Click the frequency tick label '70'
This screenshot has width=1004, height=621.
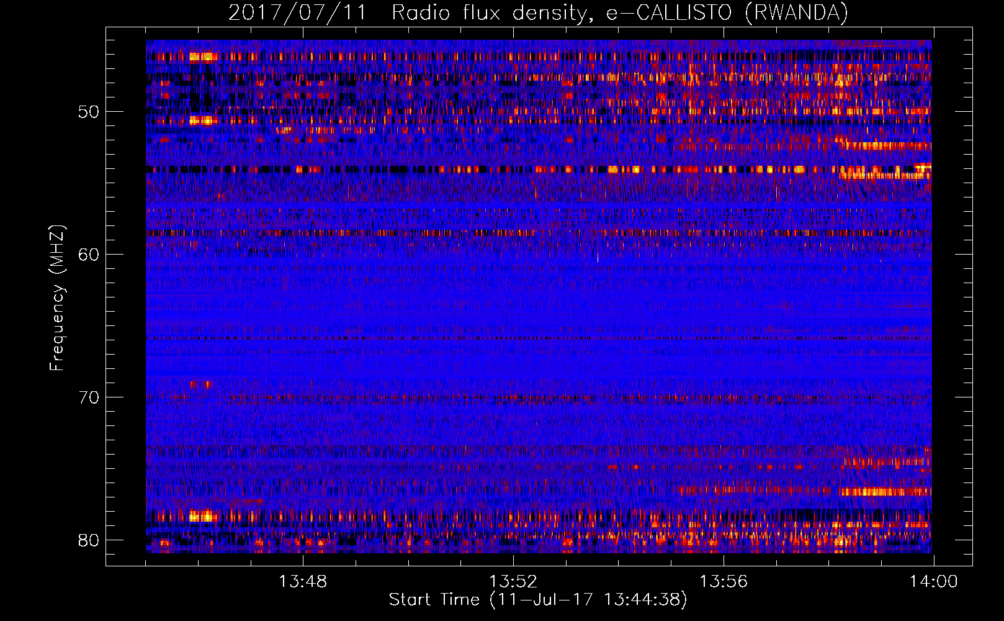[89, 397]
